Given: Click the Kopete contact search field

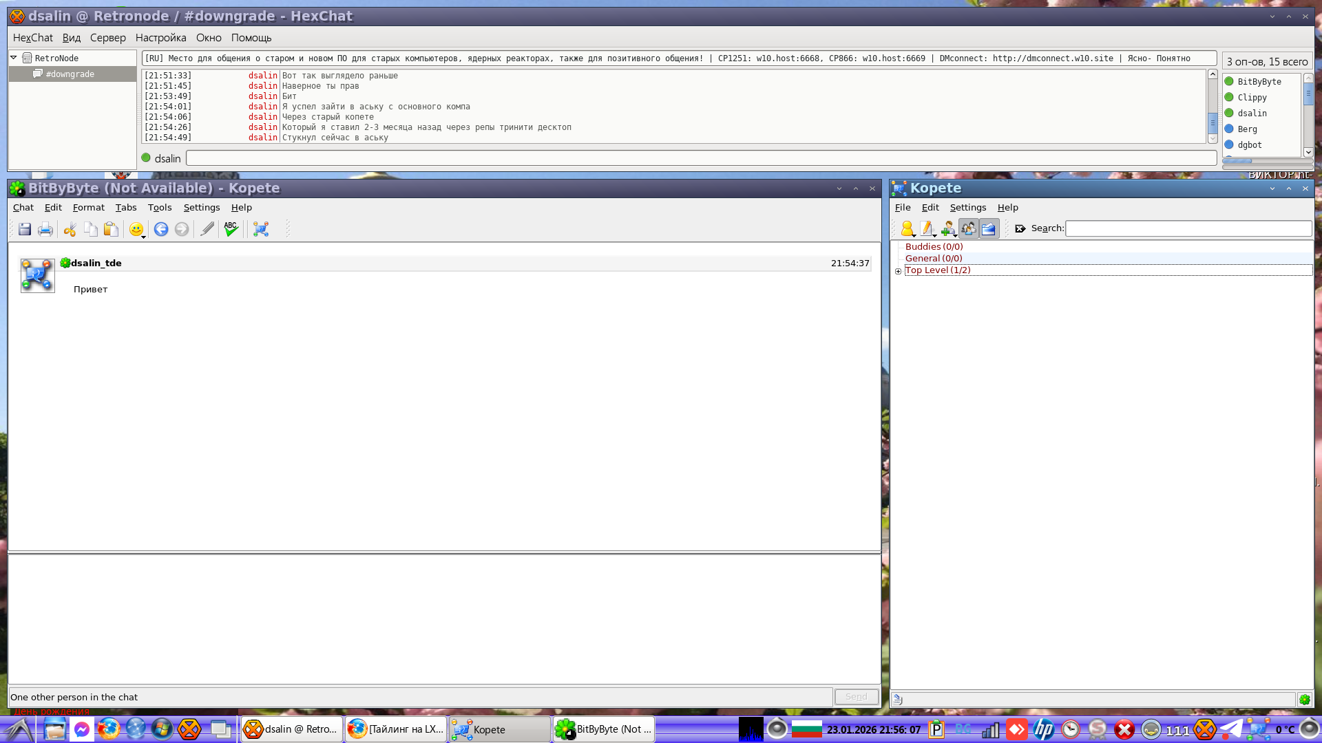Looking at the screenshot, I should point(1188,228).
